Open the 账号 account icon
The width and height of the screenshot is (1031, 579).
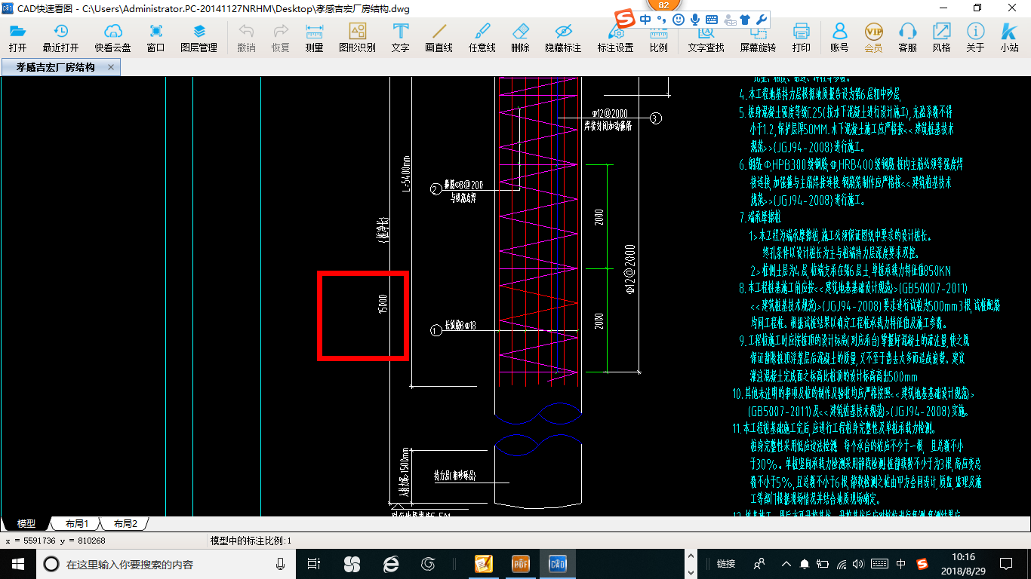(x=839, y=38)
